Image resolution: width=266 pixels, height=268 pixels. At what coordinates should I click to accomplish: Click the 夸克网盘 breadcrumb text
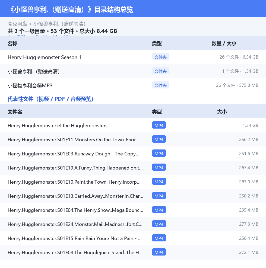click(17, 24)
